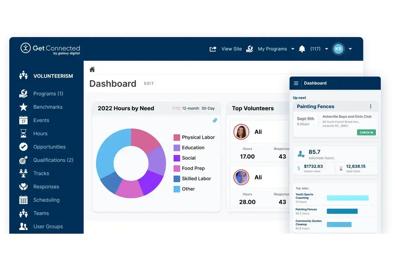The width and height of the screenshot is (395, 263).
Task: Click the Programs sidebar icon
Action: pos(23,94)
